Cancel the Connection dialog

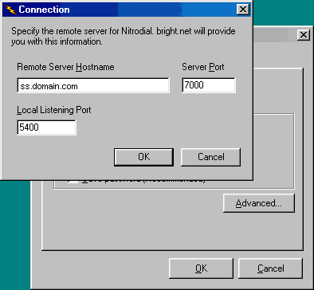pyautogui.click(x=210, y=157)
